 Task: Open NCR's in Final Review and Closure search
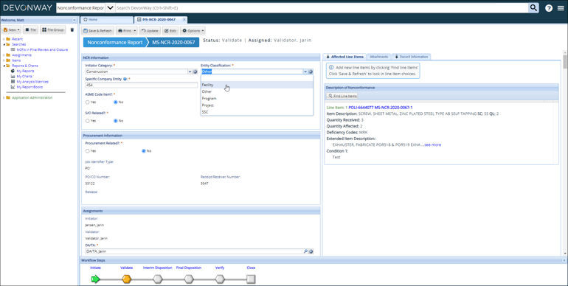coord(42,49)
